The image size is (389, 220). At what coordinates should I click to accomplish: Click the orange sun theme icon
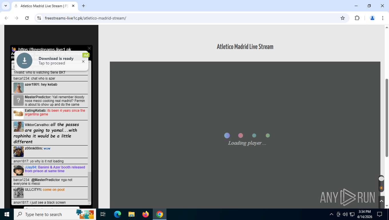[381, 188]
